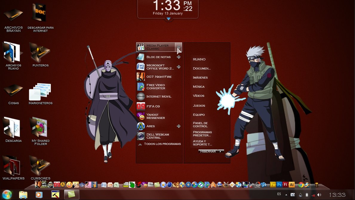Image resolution: width=355 pixels, height=200 pixels.
Task: Launch Adobe Illustrator from the dock
Action: point(292,185)
